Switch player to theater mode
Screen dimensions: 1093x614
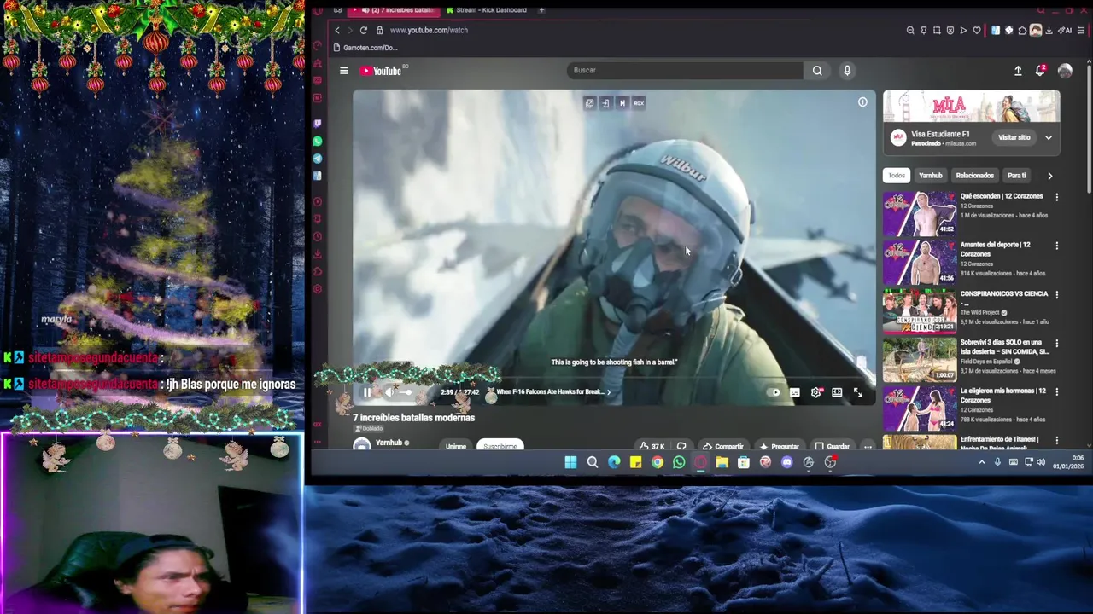tap(837, 392)
